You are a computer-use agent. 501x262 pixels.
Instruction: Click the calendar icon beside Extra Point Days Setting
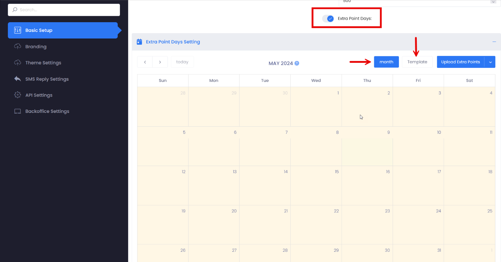pyautogui.click(x=139, y=42)
